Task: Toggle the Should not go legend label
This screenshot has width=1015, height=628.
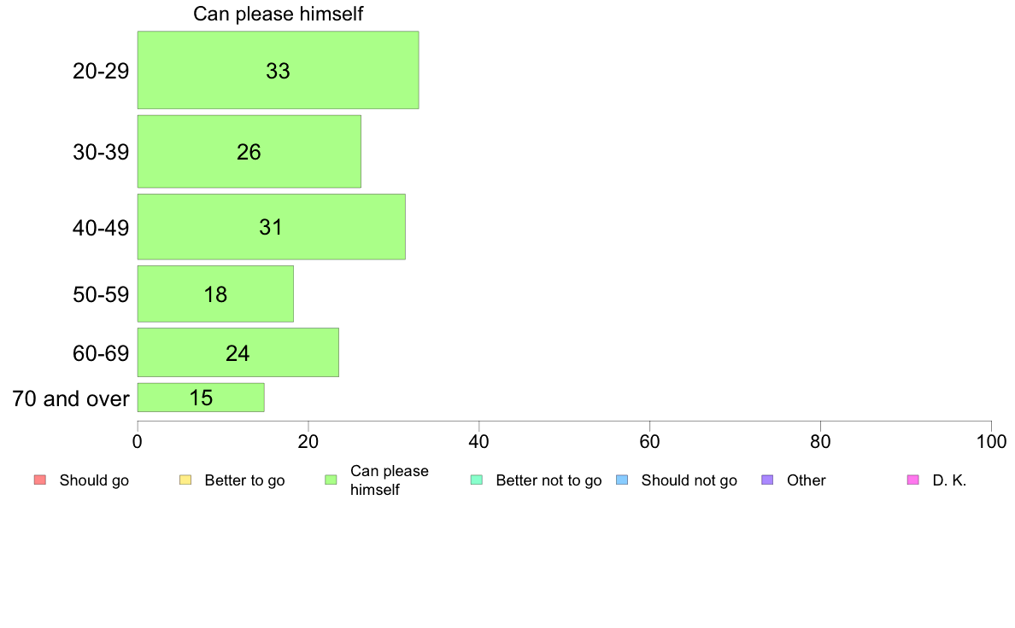Action: click(x=689, y=480)
